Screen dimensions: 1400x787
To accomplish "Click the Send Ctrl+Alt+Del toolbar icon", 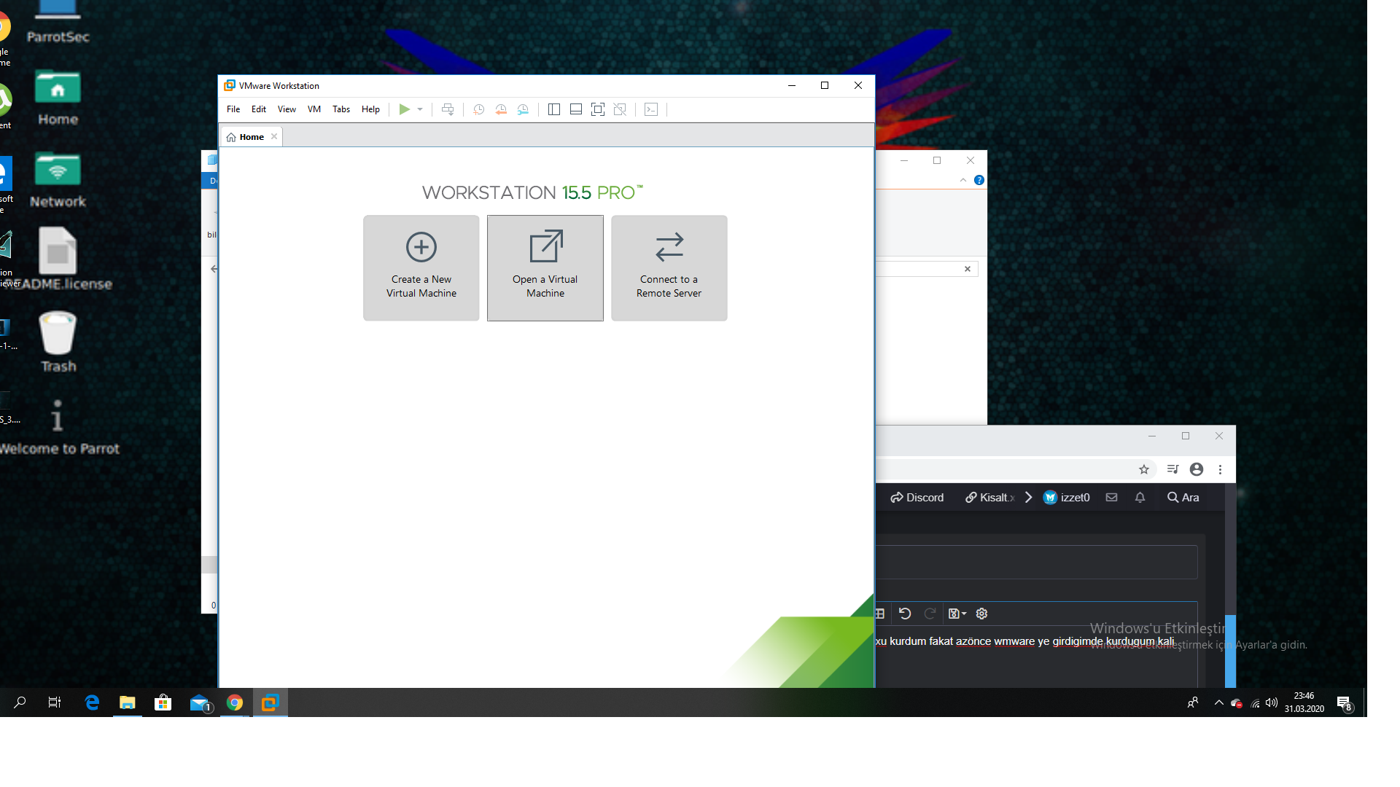I will click(x=448, y=109).
